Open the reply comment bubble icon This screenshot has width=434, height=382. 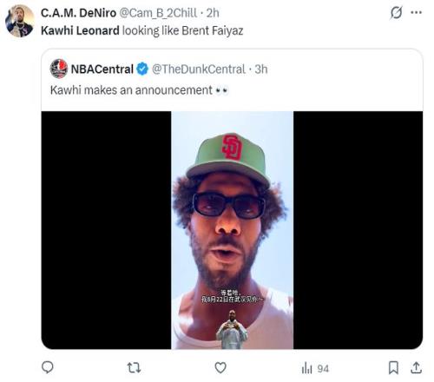pyautogui.click(x=48, y=367)
